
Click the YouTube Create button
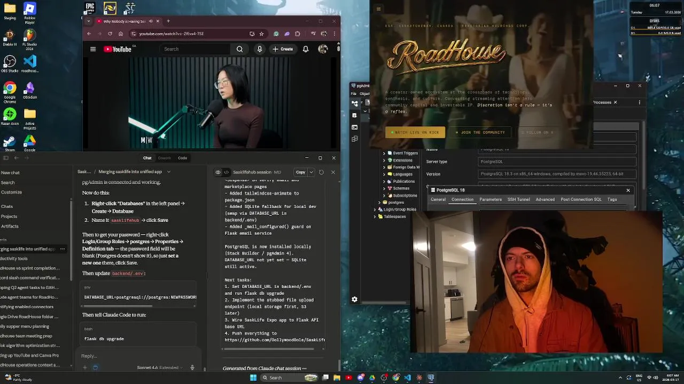pyautogui.click(x=283, y=49)
